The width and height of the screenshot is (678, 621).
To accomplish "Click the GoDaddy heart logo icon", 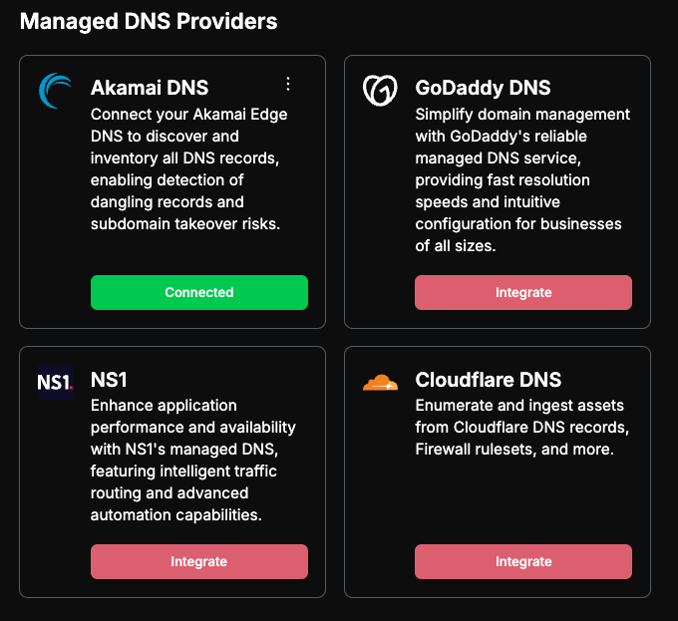I will pyautogui.click(x=380, y=91).
